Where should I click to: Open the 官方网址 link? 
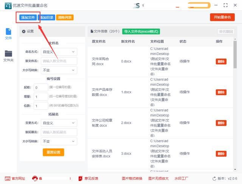point(19,179)
